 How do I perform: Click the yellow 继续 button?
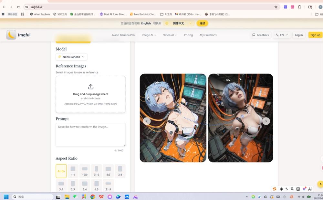tap(202, 23)
